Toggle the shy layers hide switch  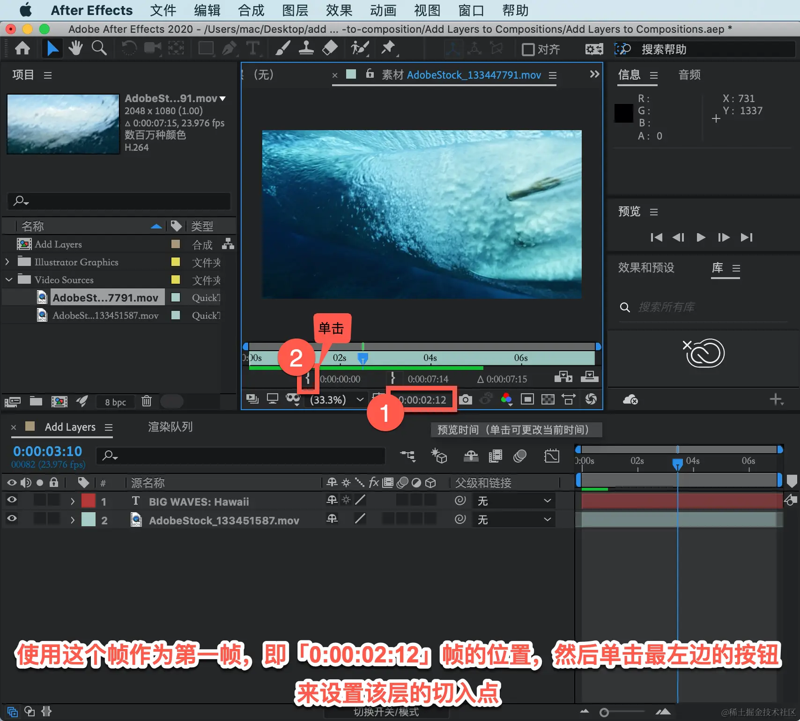tap(471, 456)
